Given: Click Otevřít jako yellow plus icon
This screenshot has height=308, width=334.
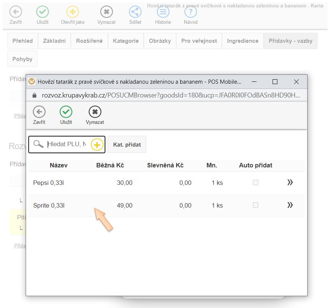Looking at the screenshot, I should pyautogui.click(x=73, y=12).
